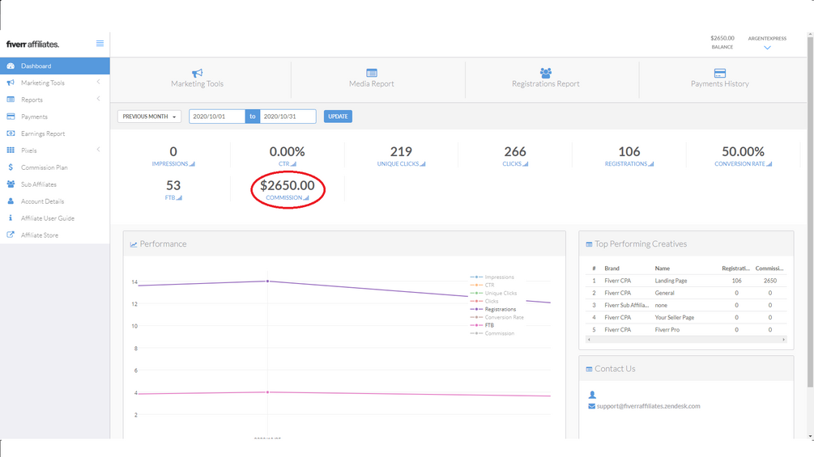Toggle Commission series in chart legend
Image resolution: width=814 pixels, height=457 pixels.
[492, 333]
